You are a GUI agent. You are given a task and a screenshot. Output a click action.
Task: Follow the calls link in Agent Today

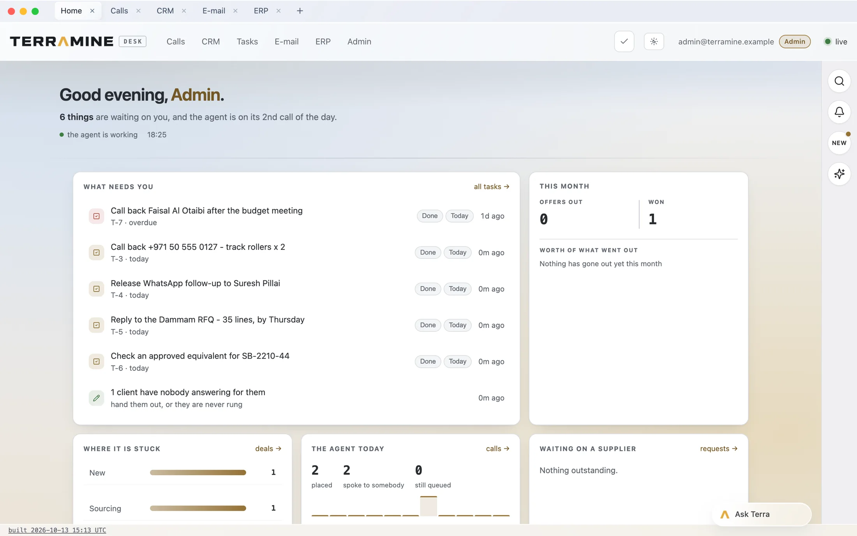point(497,449)
